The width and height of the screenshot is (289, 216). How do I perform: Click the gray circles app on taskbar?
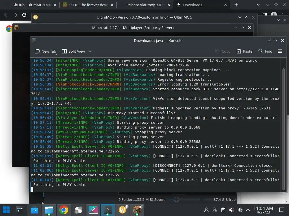point(78,210)
